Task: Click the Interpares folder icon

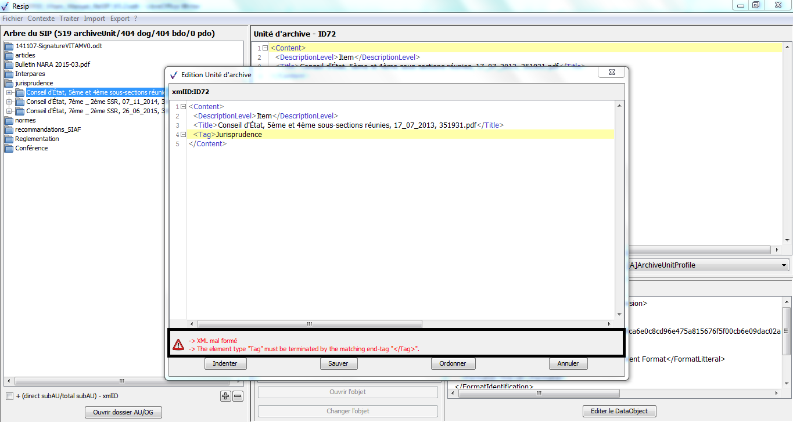Action: [9, 74]
